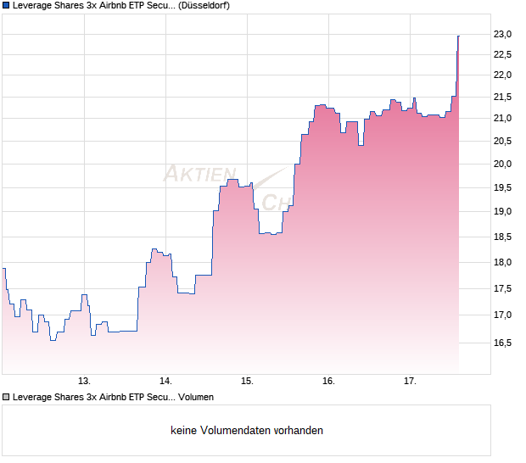Click the gray Volumen legend square
The width and height of the screenshot is (526, 463).
[x=7, y=397]
